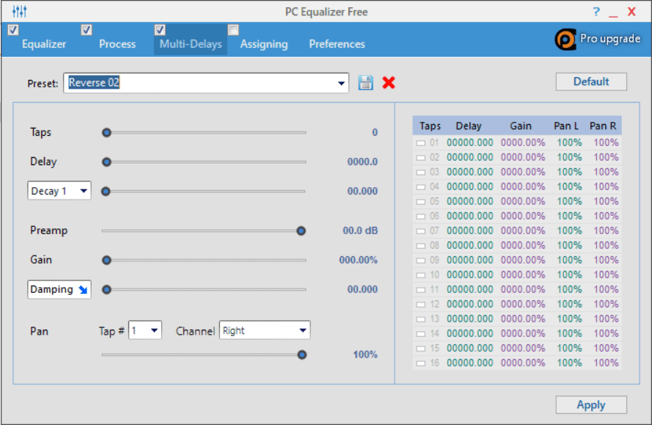The height and width of the screenshot is (425, 652).
Task: Click the Default button
Action: pyautogui.click(x=591, y=81)
